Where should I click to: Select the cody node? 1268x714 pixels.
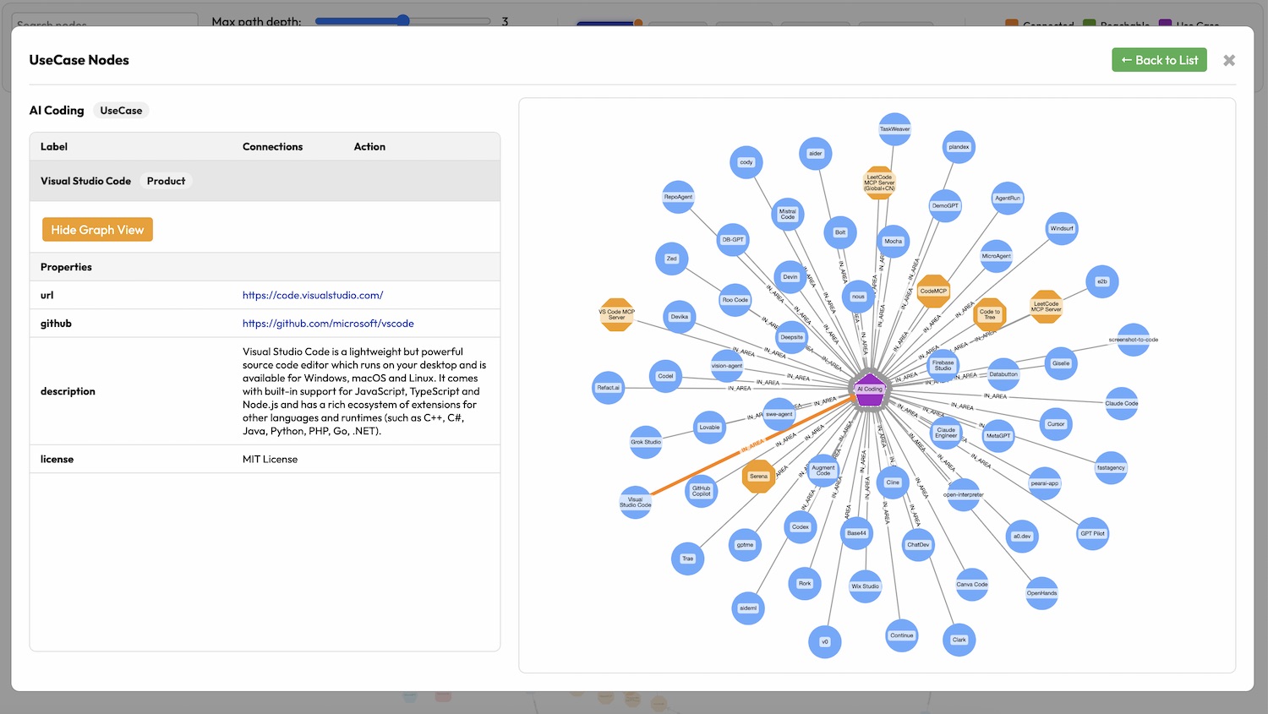(746, 162)
